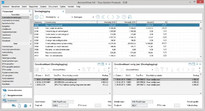Click the help question mark in Verslaglegging toolbar
205x111 pixels.
(124, 17)
